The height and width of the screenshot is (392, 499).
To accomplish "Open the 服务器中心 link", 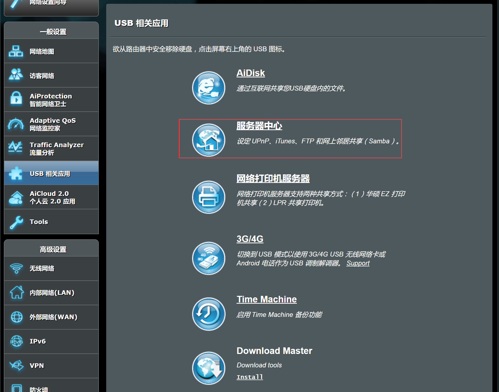I will tap(259, 126).
